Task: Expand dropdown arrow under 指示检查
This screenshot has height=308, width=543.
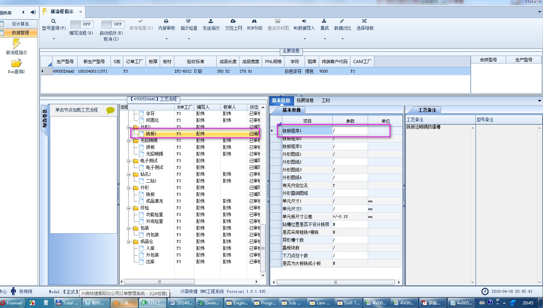Action: [x=189, y=39]
